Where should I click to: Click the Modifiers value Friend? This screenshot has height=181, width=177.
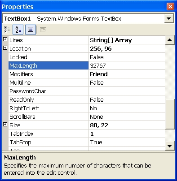pos(99,74)
